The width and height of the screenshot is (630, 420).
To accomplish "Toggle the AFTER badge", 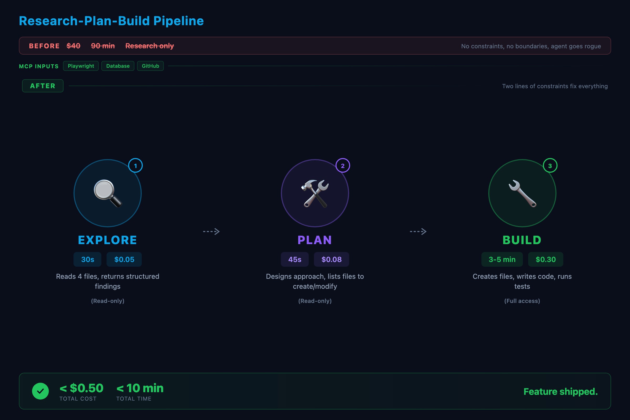I will point(43,86).
